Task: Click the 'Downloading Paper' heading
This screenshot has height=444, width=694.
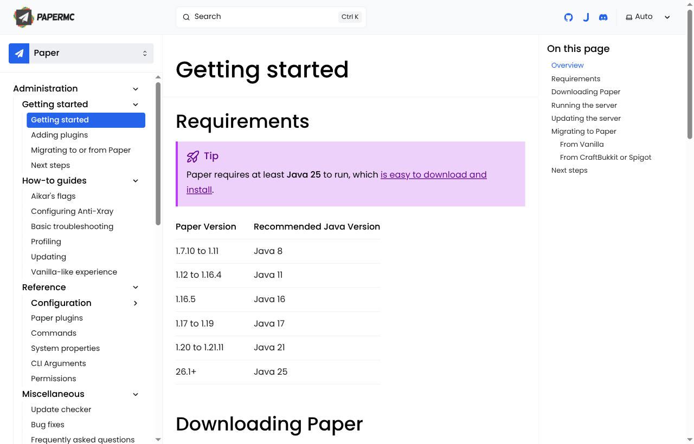Action: pos(269,424)
